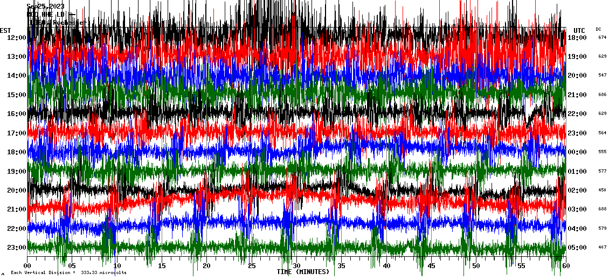The image size is (609, 280).
Task: Click the '10' minute tick label
Action: pos(117,266)
